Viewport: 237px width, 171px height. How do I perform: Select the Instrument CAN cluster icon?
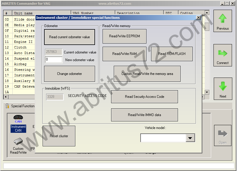click(x=18, y=124)
